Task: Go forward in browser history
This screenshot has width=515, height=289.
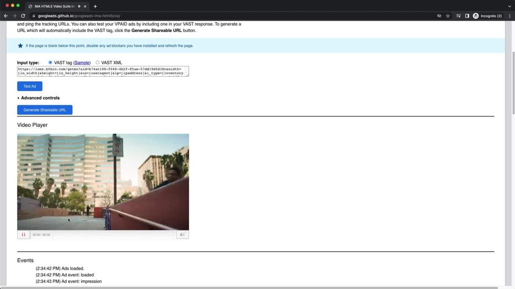Action: pos(14,16)
